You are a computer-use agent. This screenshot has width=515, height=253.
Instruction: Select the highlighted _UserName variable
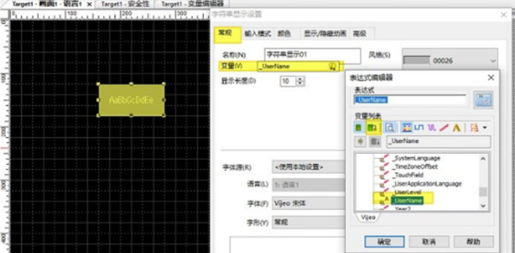tap(407, 200)
